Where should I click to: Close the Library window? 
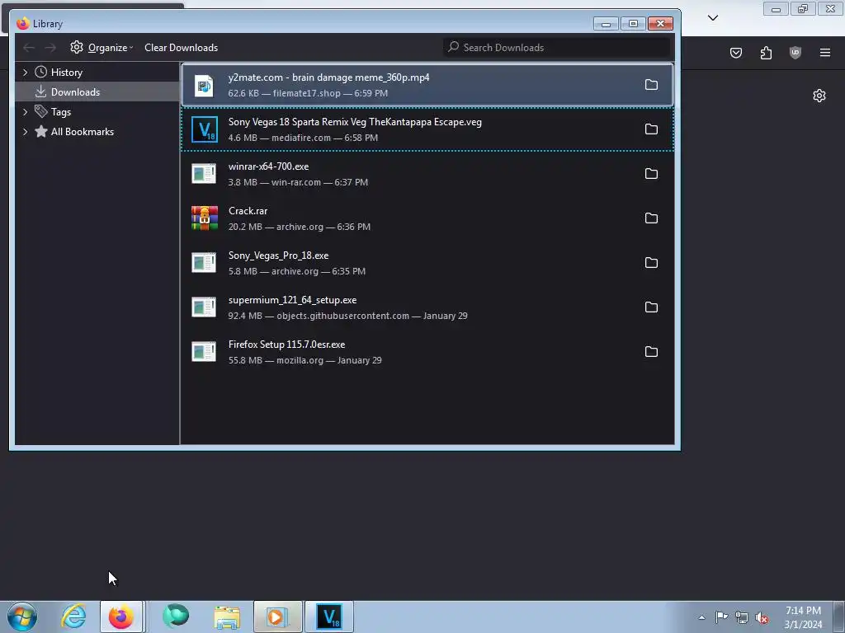pos(660,24)
